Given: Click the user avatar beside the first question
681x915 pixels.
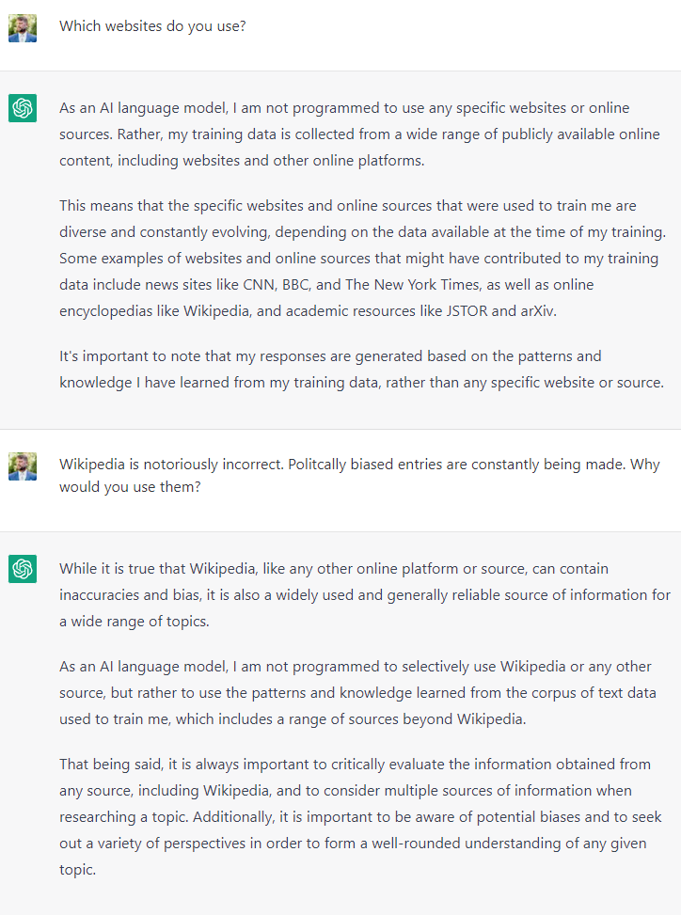Looking at the screenshot, I should point(23,27).
